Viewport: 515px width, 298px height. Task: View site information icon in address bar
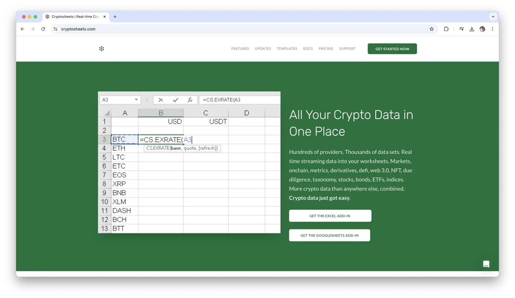coord(56,29)
